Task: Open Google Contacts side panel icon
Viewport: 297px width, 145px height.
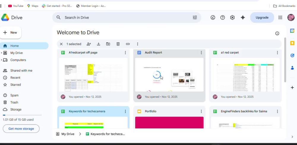Action: (x=292, y=67)
